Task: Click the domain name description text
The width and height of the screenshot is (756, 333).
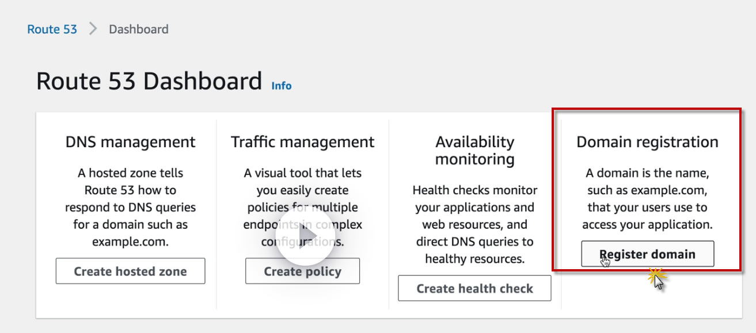Action: click(x=647, y=198)
